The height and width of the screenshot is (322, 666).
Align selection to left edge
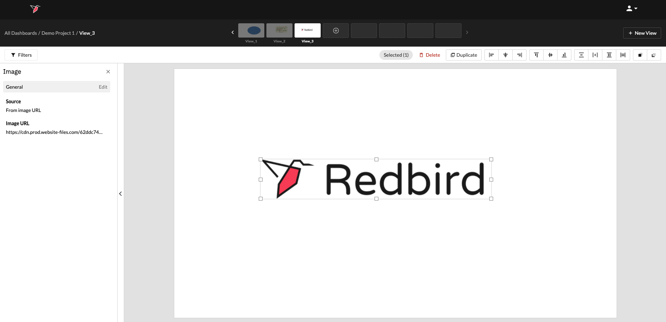[491, 55]
